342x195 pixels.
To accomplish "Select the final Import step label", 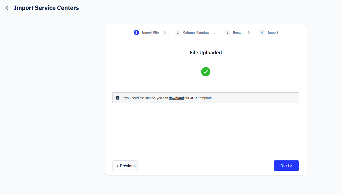I will pyautogui.click(x=273, y=33).
